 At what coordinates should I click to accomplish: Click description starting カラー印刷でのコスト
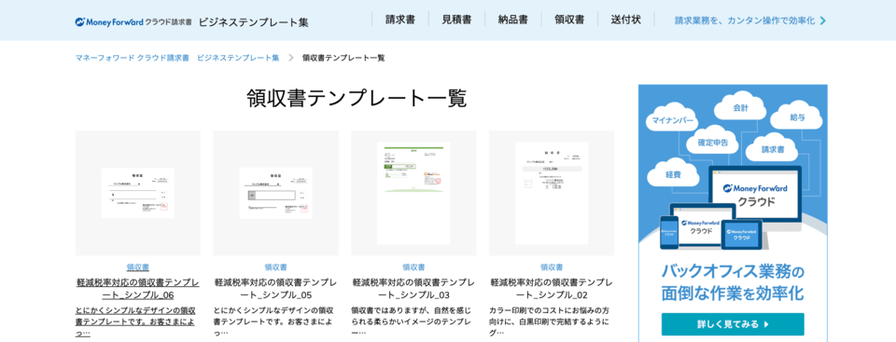click(549, 322)
